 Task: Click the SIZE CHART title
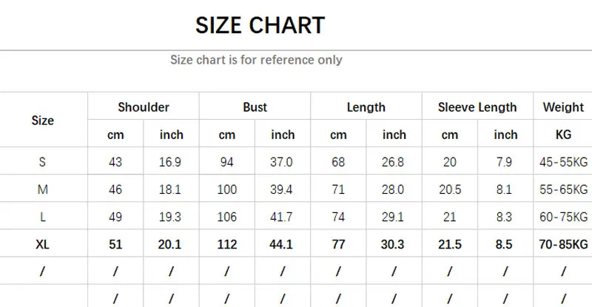[260, 25]
